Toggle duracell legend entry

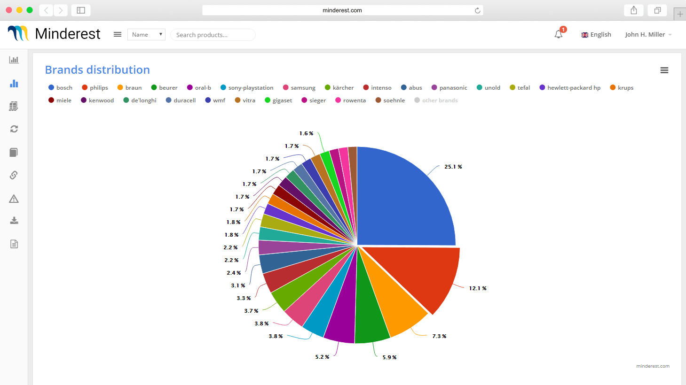click(x=181, y=100)
